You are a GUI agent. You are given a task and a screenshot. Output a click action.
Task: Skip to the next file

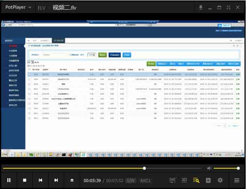click(x=56, y=180)
